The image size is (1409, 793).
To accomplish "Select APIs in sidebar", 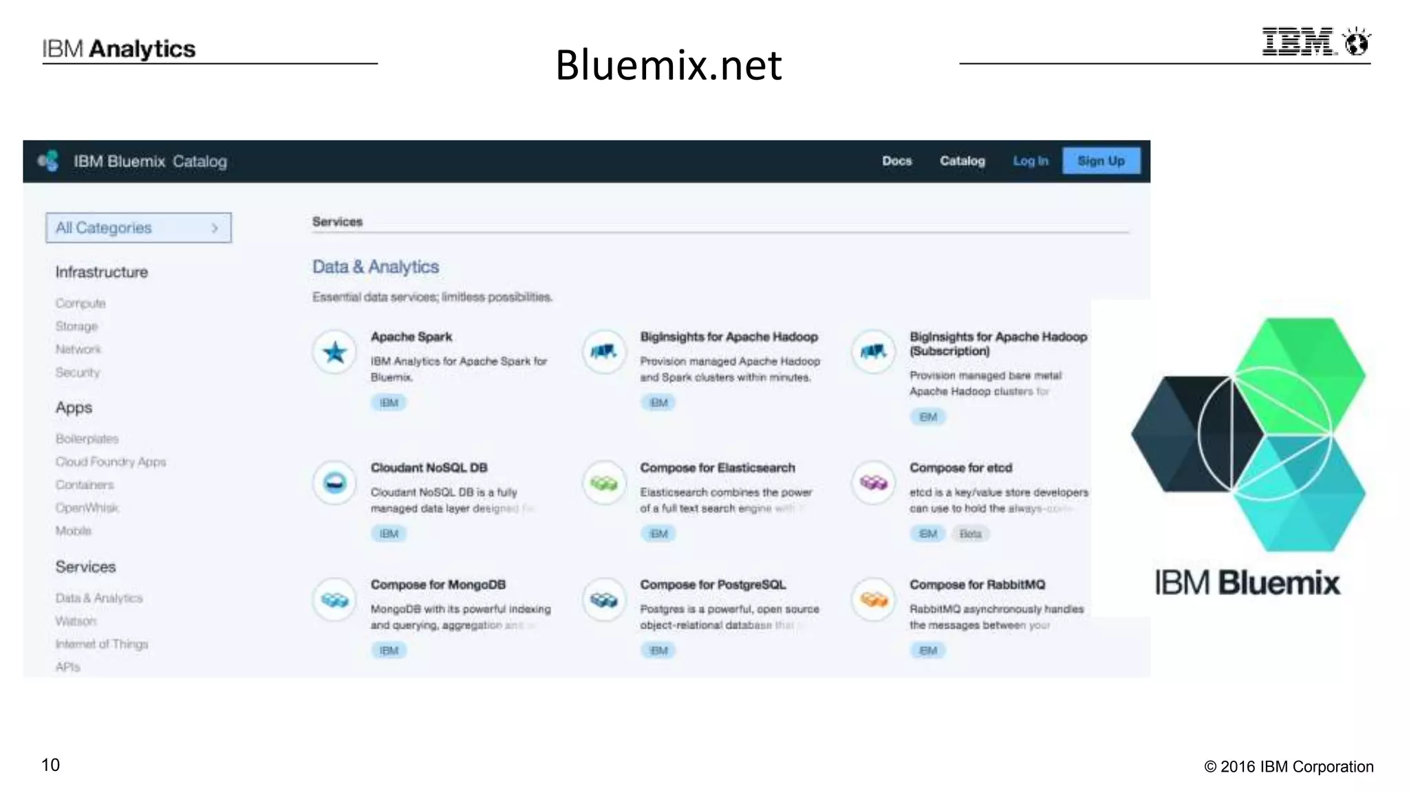I will pos(67,667).
